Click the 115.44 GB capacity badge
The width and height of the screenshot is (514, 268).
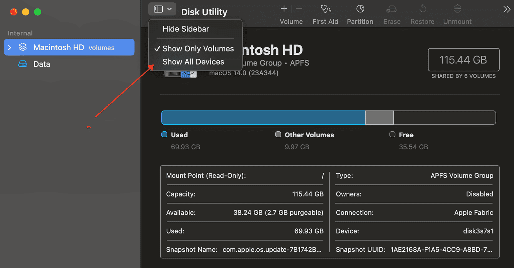point(463,60)
